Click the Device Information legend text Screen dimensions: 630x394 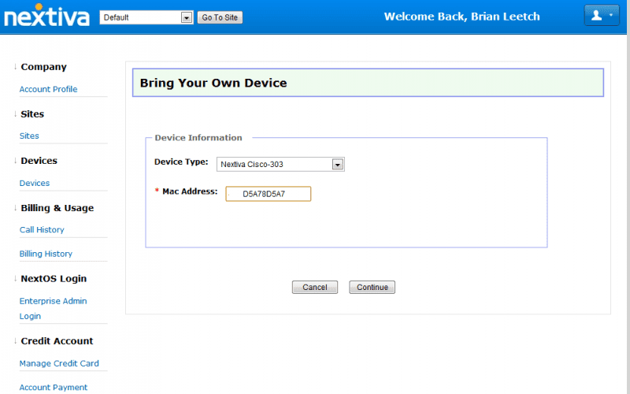(x=198, y=137)
